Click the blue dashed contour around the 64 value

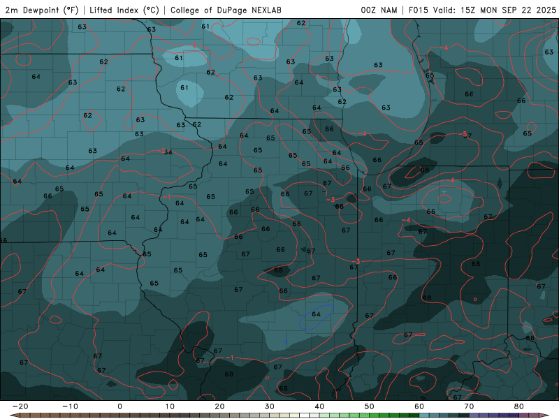pos(316,317)
